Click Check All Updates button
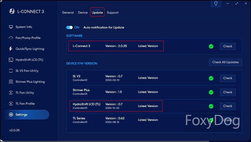Screen dimensions: 251x142 point(225,62)
